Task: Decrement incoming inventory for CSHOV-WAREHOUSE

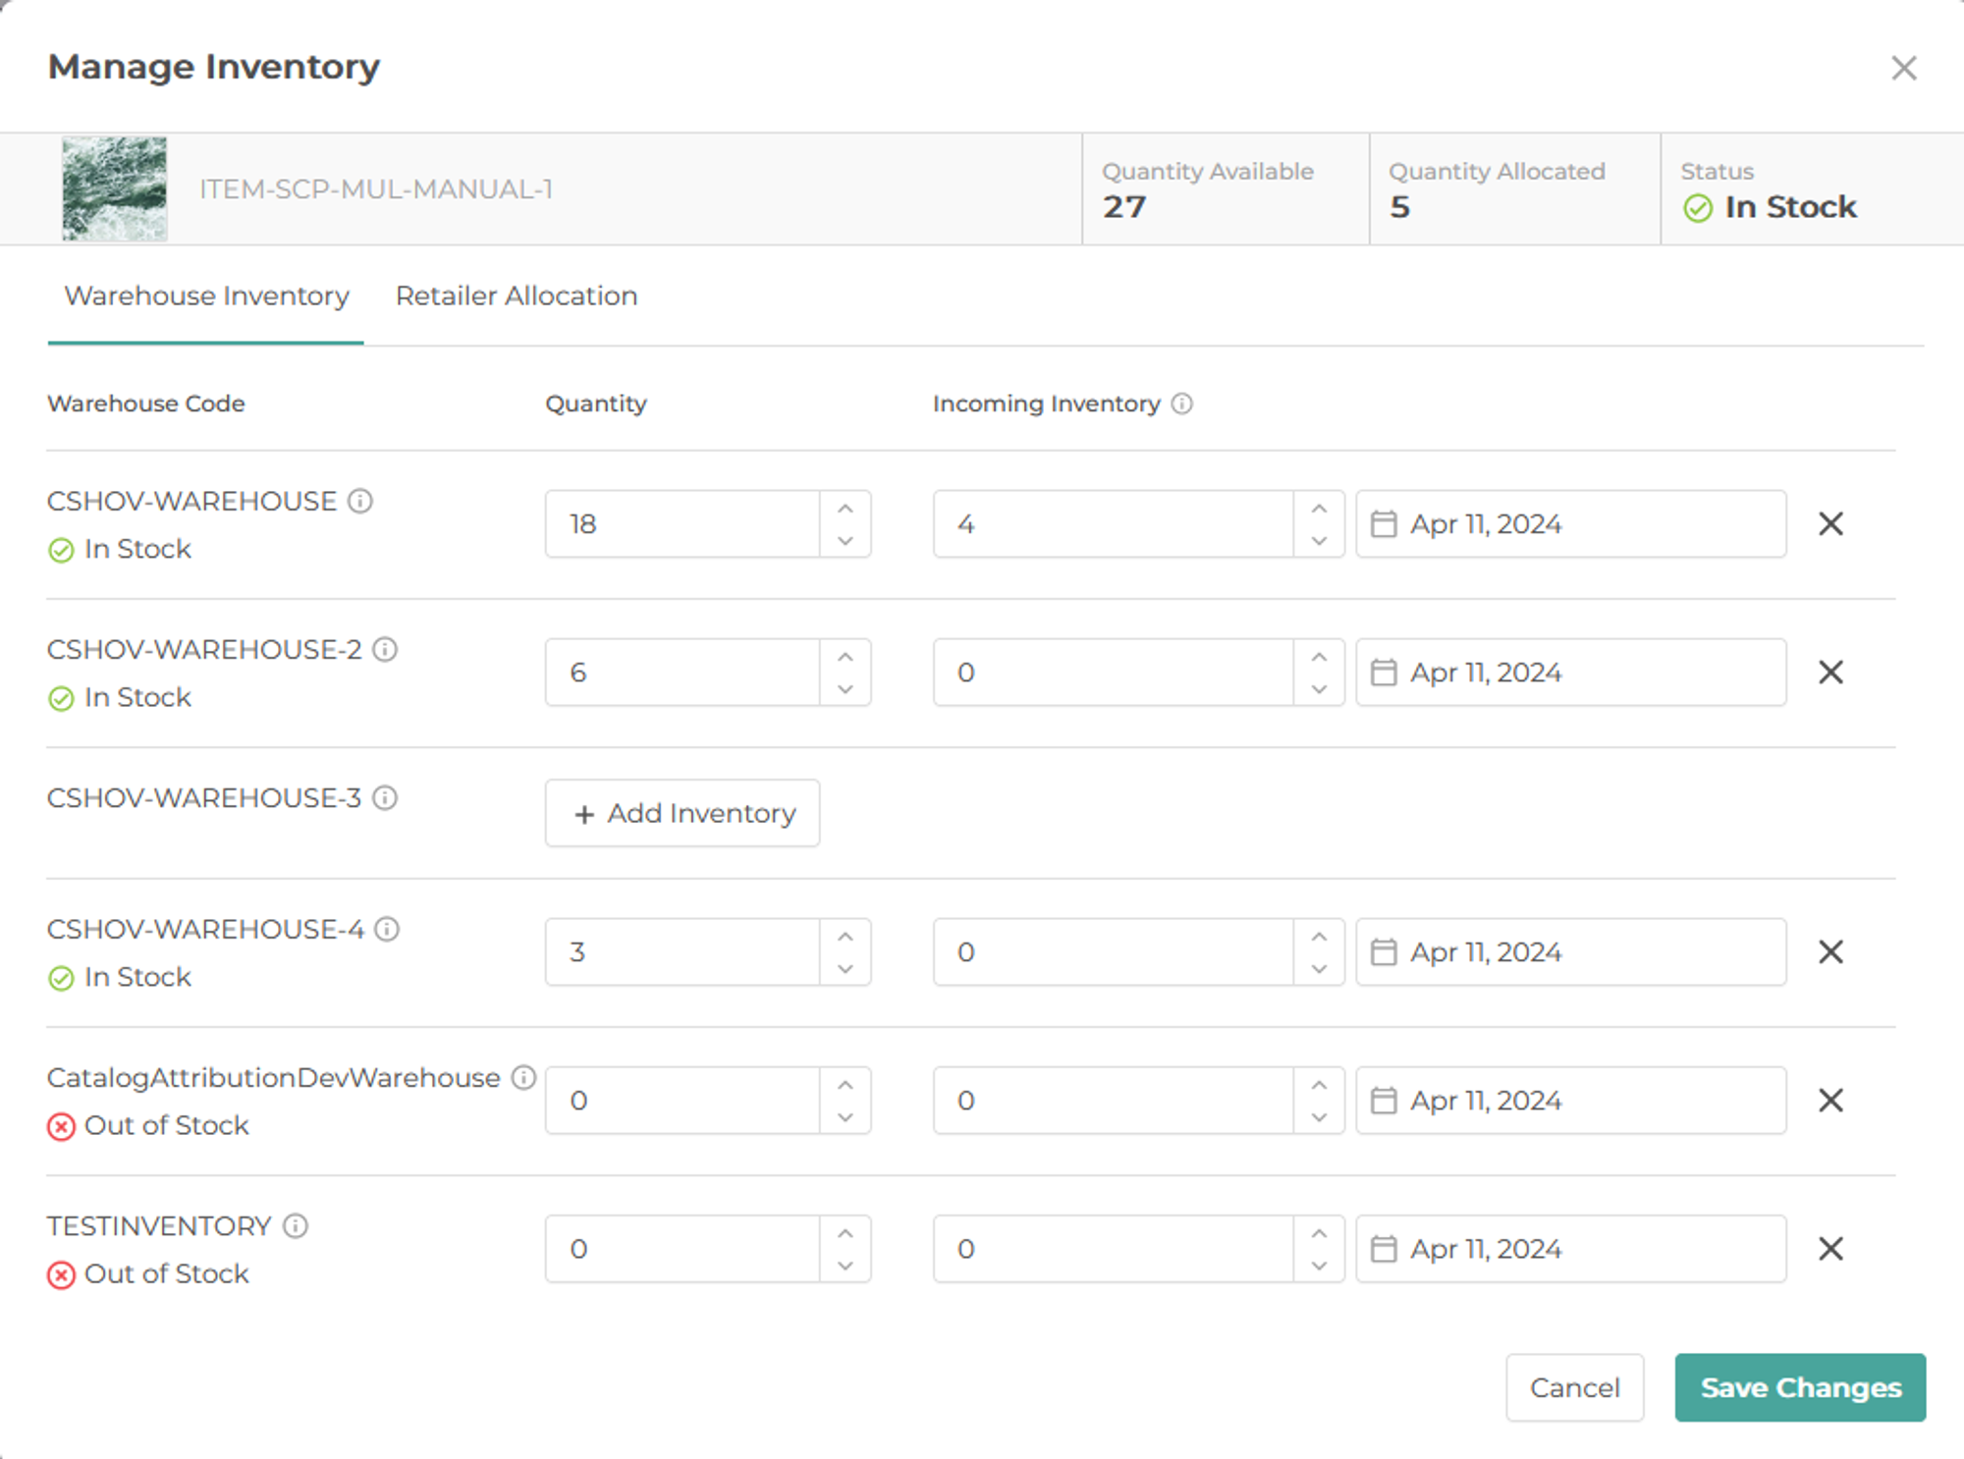Action: point(1319,540)
